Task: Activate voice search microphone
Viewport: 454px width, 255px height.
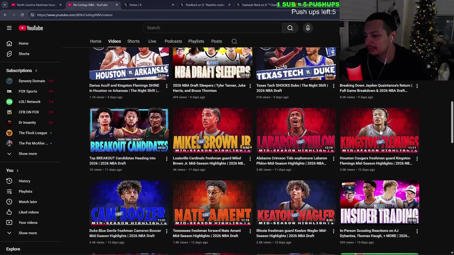Action: (308, 28)
